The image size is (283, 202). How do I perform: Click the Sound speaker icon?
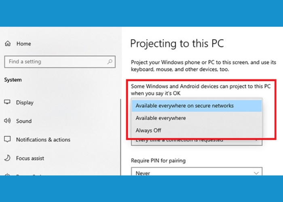[x=7, y=121]
